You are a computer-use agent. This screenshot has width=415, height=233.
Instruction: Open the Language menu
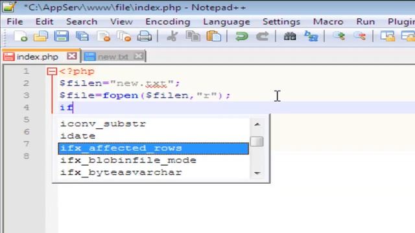[x=226, y=21]
